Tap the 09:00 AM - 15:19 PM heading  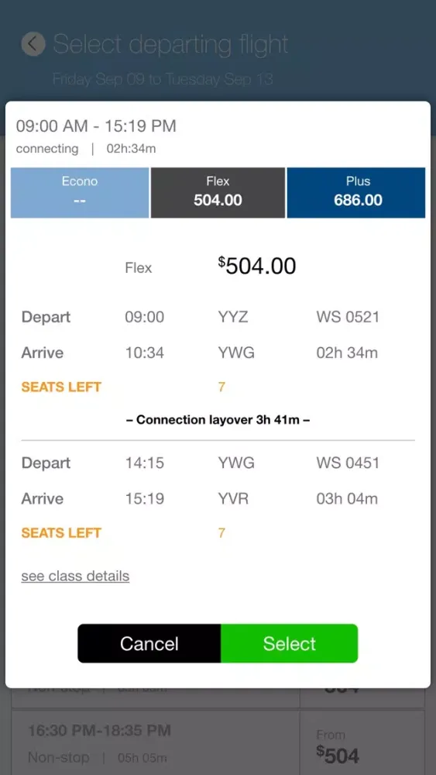(x=96, y=126)
